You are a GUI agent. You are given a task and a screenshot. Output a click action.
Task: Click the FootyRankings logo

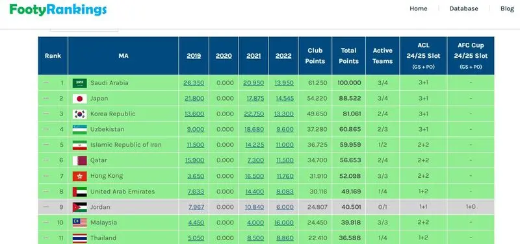pyautogui.click(x=58, y=9)
